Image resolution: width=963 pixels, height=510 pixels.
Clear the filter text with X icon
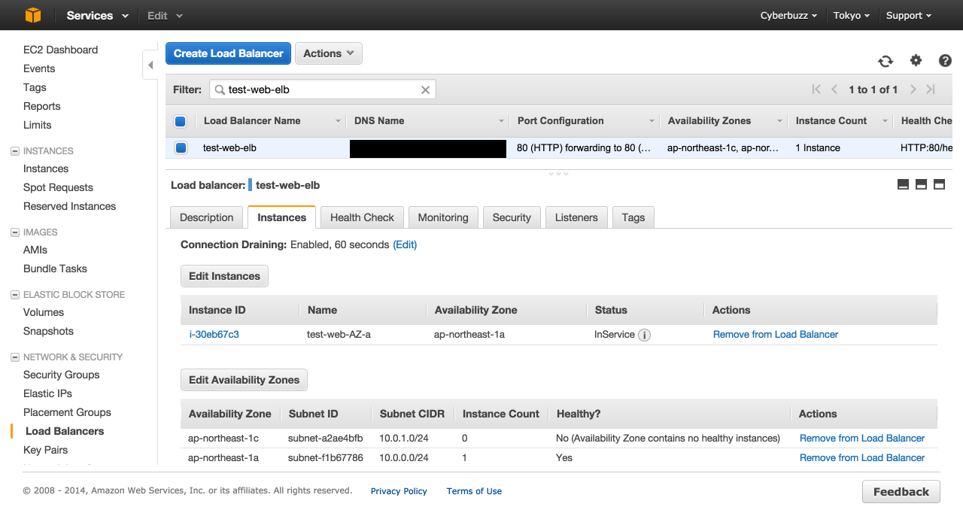[425, 90]
